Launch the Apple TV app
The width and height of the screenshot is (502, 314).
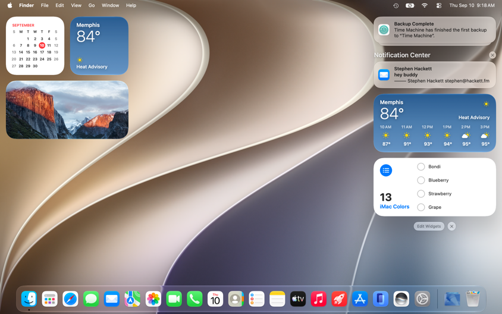tap(298, 299)
